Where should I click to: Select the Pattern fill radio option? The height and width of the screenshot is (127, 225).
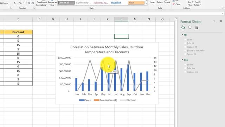pyautogui.click(x=185, y=54)
